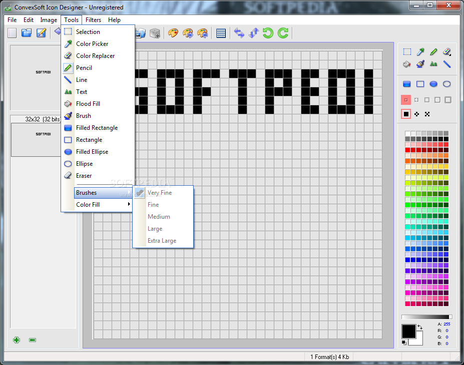Select Large brush size
The image size is (464, 365).
click(x=163, y=229)
